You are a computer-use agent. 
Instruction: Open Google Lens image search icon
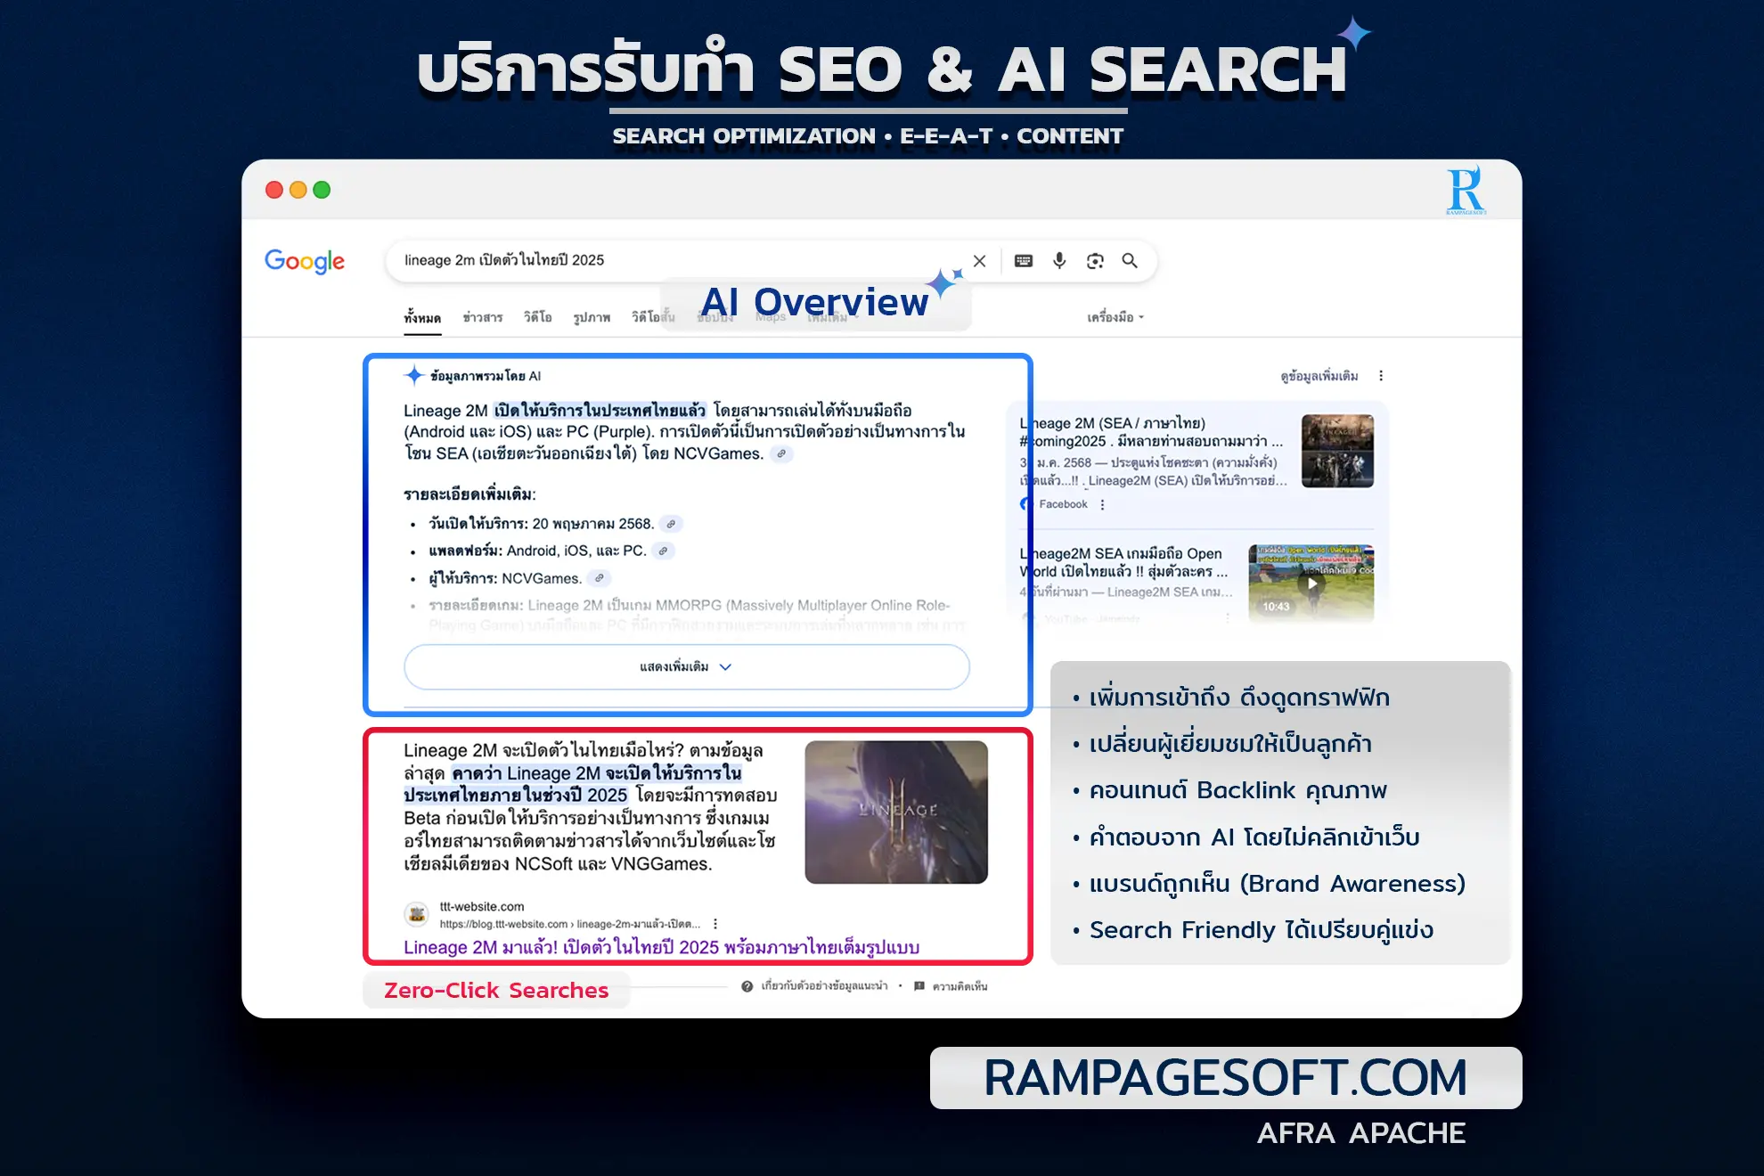tap(1095, 261)
